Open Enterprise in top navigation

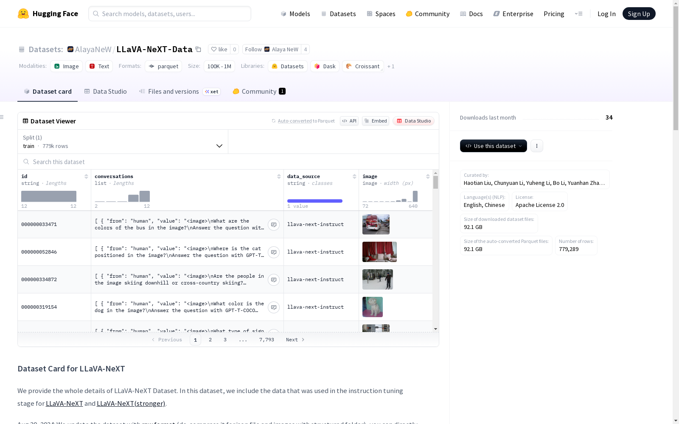513,14
